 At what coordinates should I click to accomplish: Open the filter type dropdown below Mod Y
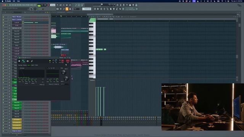click(x=64, y=84)
